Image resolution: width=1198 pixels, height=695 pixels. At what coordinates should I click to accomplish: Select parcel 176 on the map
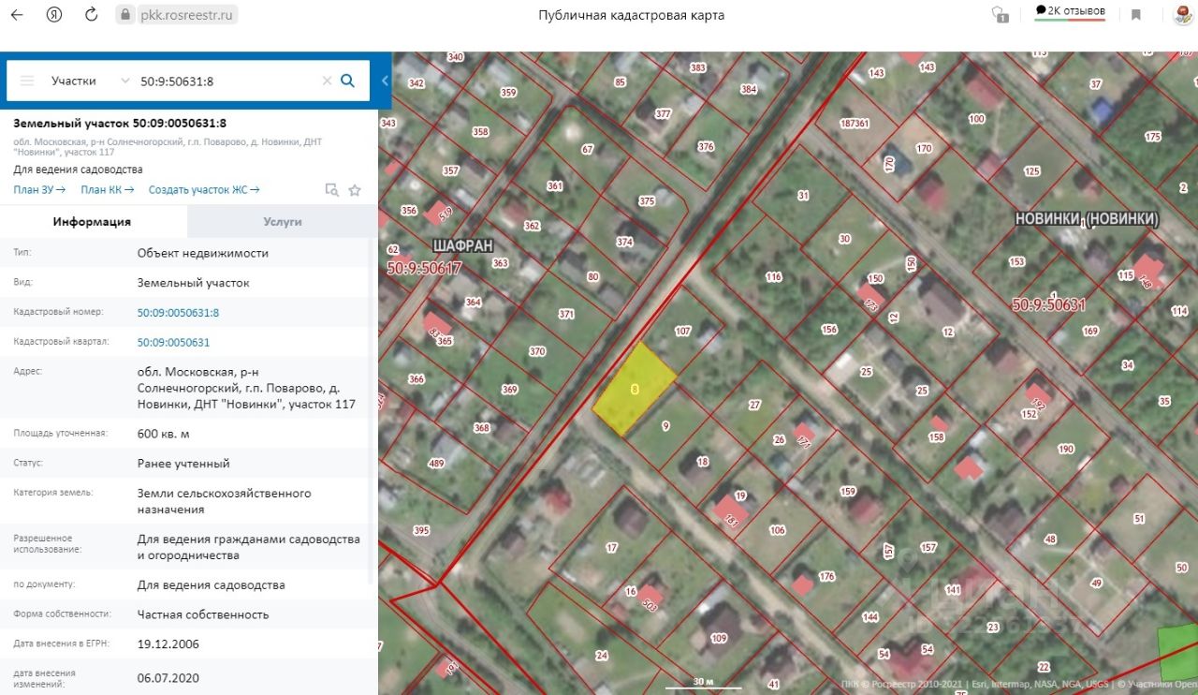click(825, 576)
